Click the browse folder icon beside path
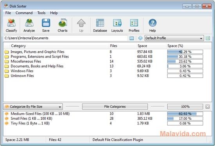This screenshot has width=215, height=146. (x=132, y=38)
